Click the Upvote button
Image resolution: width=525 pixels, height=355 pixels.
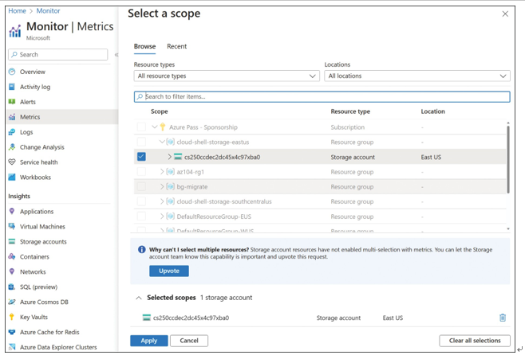click(169, 271)
